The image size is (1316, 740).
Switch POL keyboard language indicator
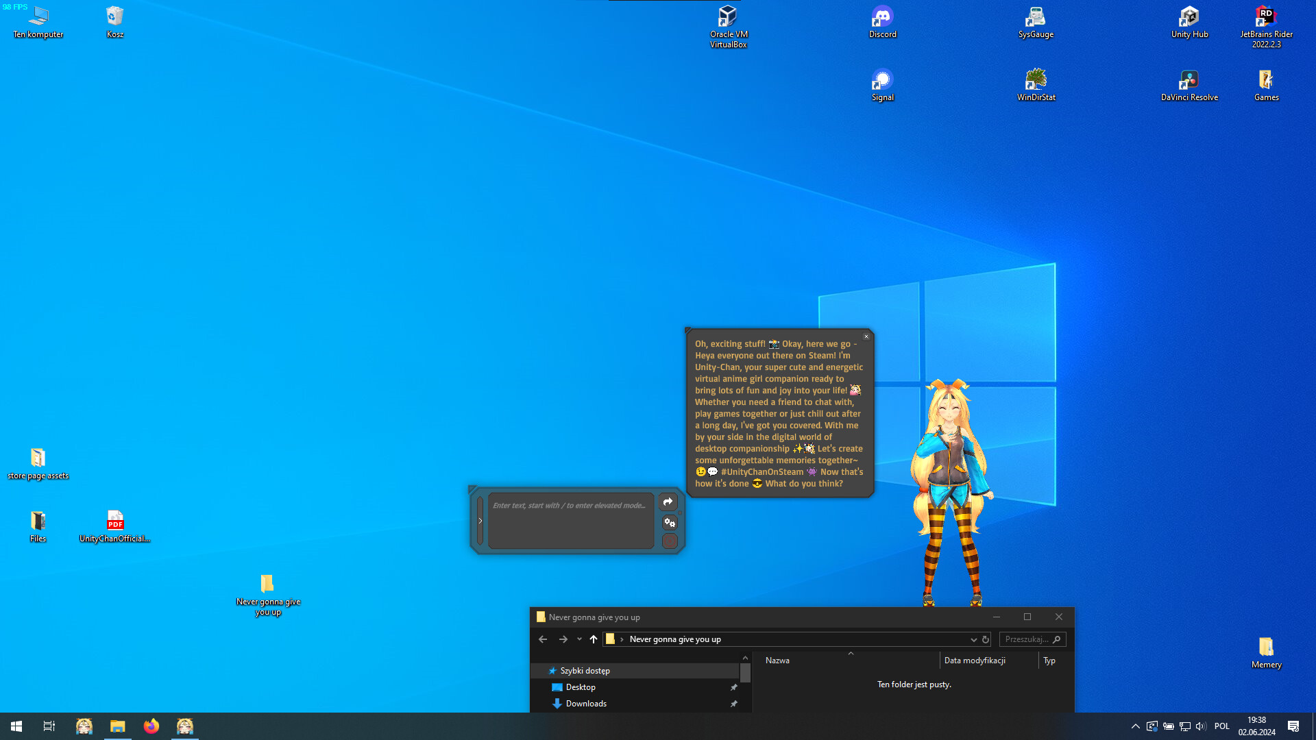(x=1222, y=726)
